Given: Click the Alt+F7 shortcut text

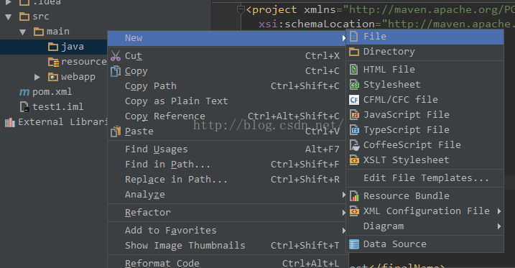Looking at the screenshot, I should coord(323,149).
